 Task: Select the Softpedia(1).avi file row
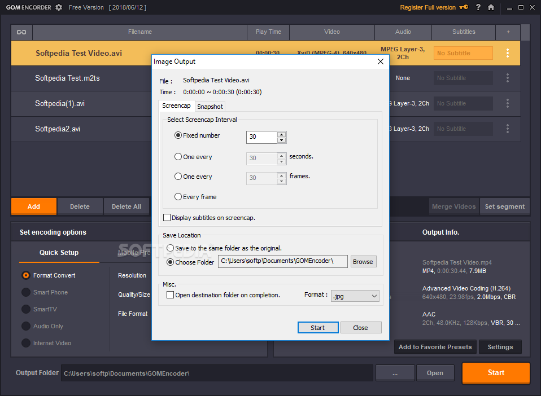click(x=81, y=103)
